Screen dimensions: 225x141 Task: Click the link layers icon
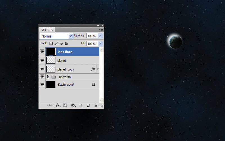coord(50,105)
